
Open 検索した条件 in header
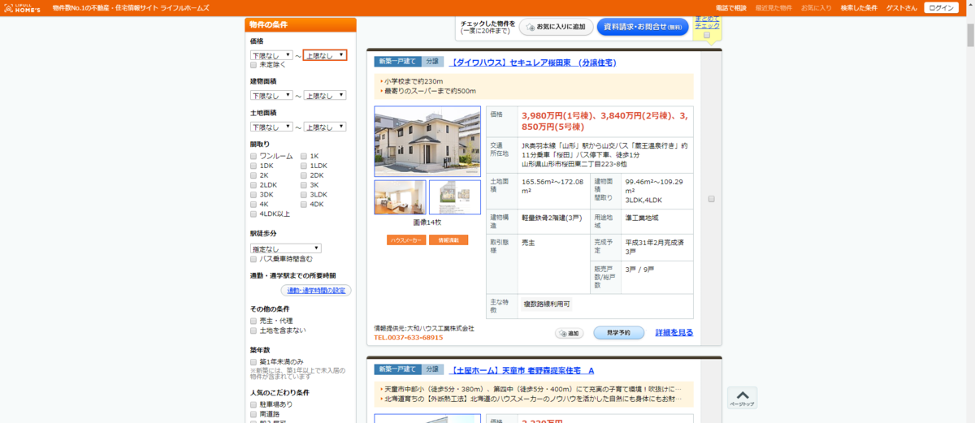click(859, 7)
